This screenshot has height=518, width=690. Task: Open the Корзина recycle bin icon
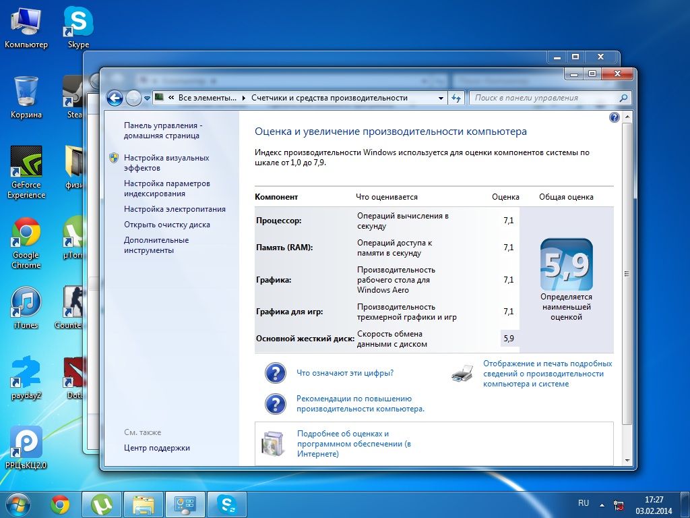coord(26,97)
